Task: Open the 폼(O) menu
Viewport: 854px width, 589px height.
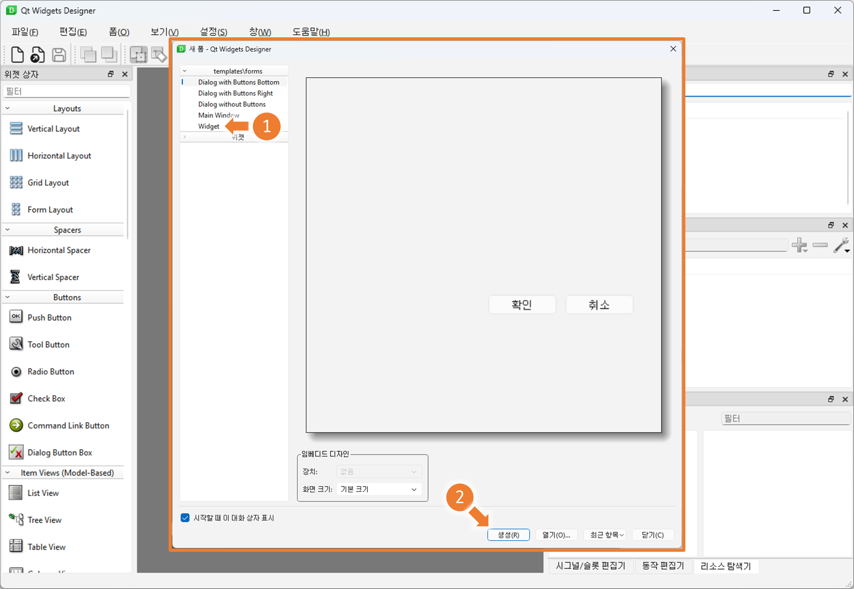Action: coord(119,32)
